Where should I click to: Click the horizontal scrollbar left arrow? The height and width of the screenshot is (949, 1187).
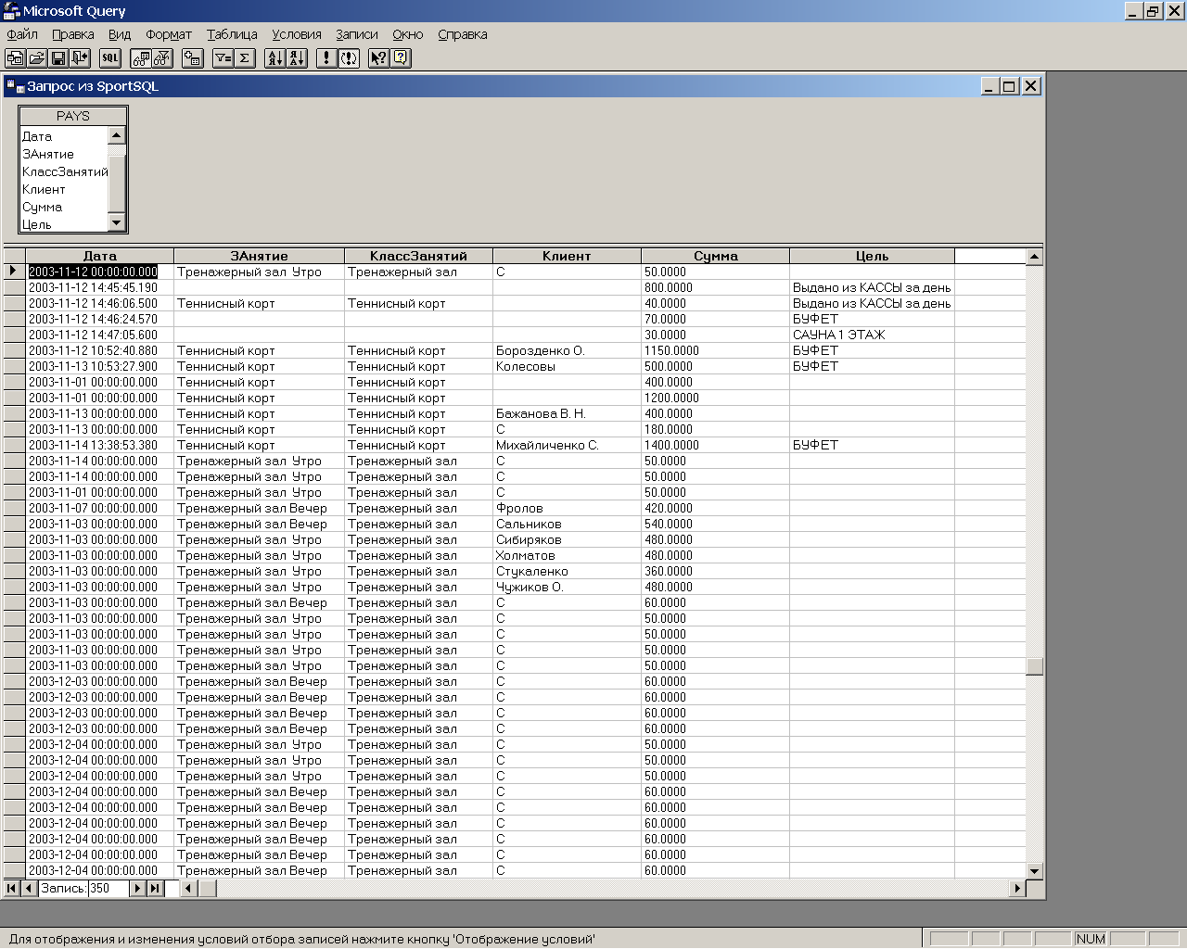click(x=187, y=888)
